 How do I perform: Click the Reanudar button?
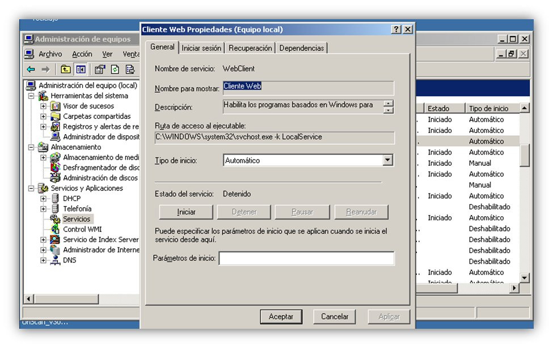point(361,212)
